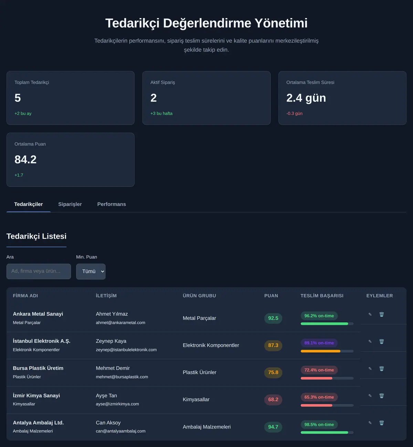Edit the Ankara Metal Sanayi supplier row
The image size is (413, 447).
(x=370, y=314)
